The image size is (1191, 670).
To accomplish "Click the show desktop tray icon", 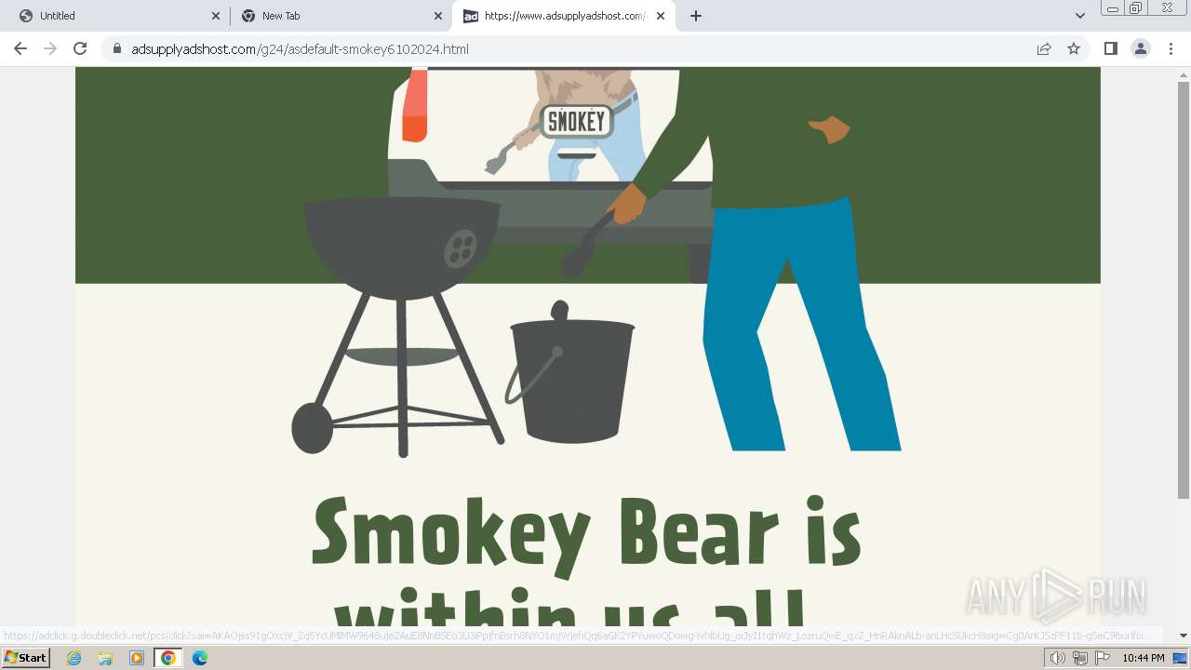I will (1180, 658).
